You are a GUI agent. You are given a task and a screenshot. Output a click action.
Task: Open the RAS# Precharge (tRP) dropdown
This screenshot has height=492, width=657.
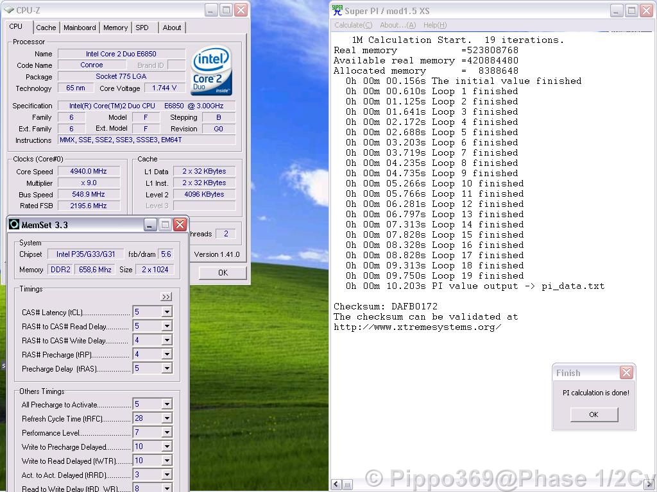(x=167, y=354)
